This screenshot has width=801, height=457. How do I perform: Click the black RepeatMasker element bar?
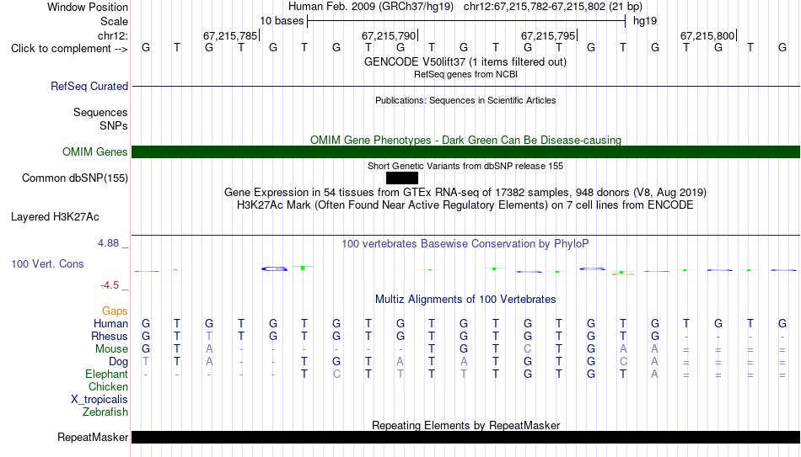click(x=466, y=437)
